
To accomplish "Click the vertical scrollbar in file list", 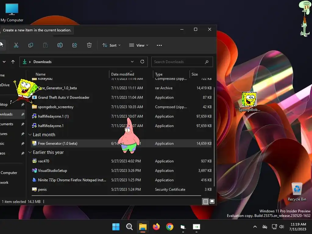I will (214, 136).
